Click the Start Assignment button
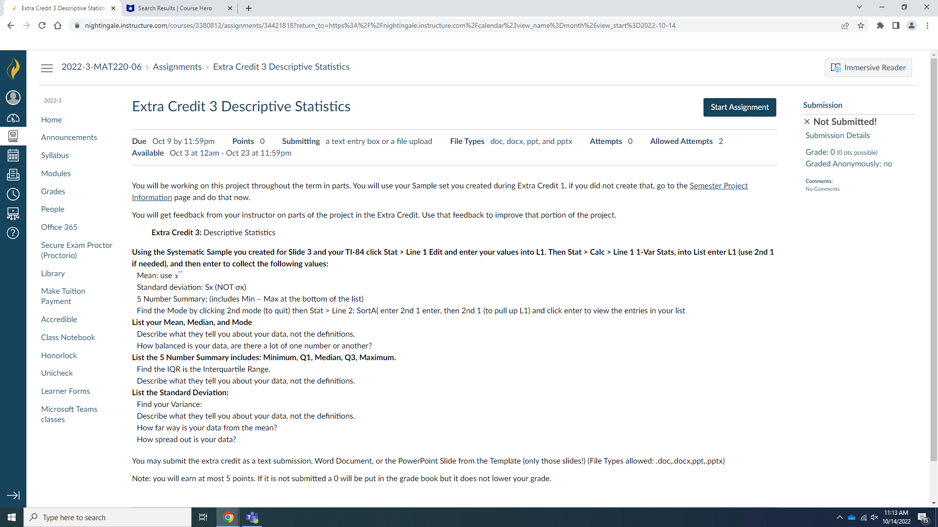This screenshot has height=527, width=938. [x=739, y=107]
